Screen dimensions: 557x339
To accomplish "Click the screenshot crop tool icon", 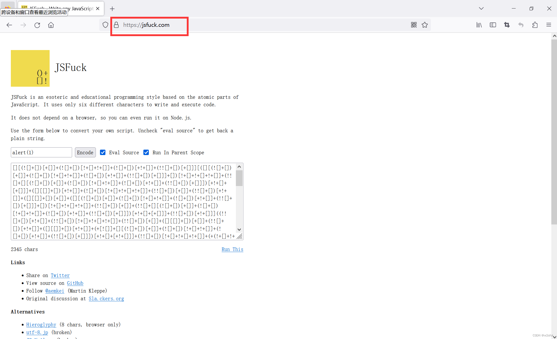I will [x=507, y=25].
